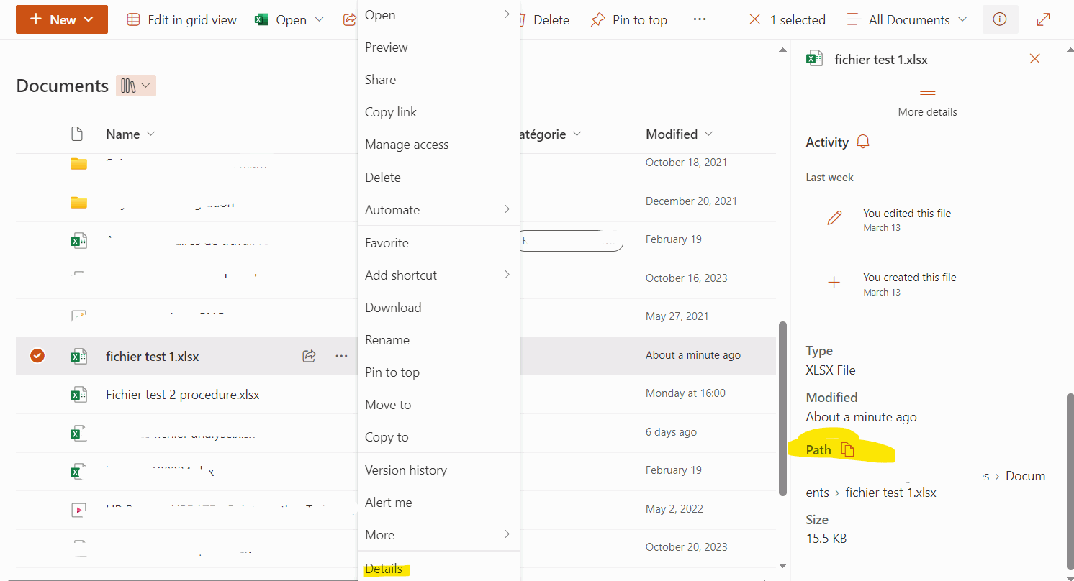This screenshot has width=1074, height=581.
Task: Click the Excel icon of Fichier test 2 procedure.xlsx
Action: [x=78, y=395]
